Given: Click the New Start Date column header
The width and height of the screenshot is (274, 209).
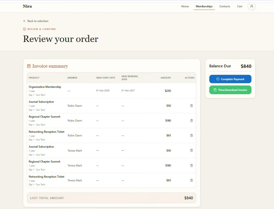Looking at the screenshot, I should (x=106, y=78).
